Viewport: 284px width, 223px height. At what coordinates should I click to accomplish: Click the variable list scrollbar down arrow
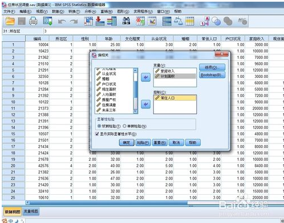click(135, 112)
